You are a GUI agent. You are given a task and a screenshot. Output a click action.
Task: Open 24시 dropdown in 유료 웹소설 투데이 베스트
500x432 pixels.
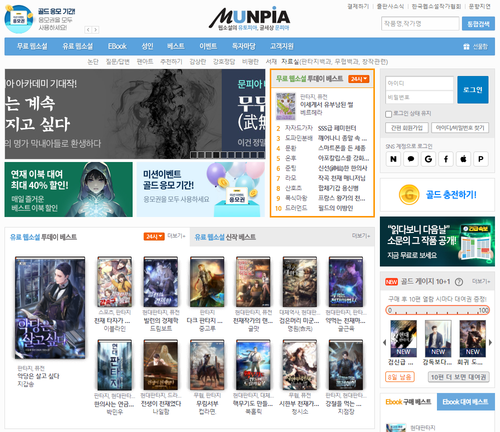pos(154,236)
